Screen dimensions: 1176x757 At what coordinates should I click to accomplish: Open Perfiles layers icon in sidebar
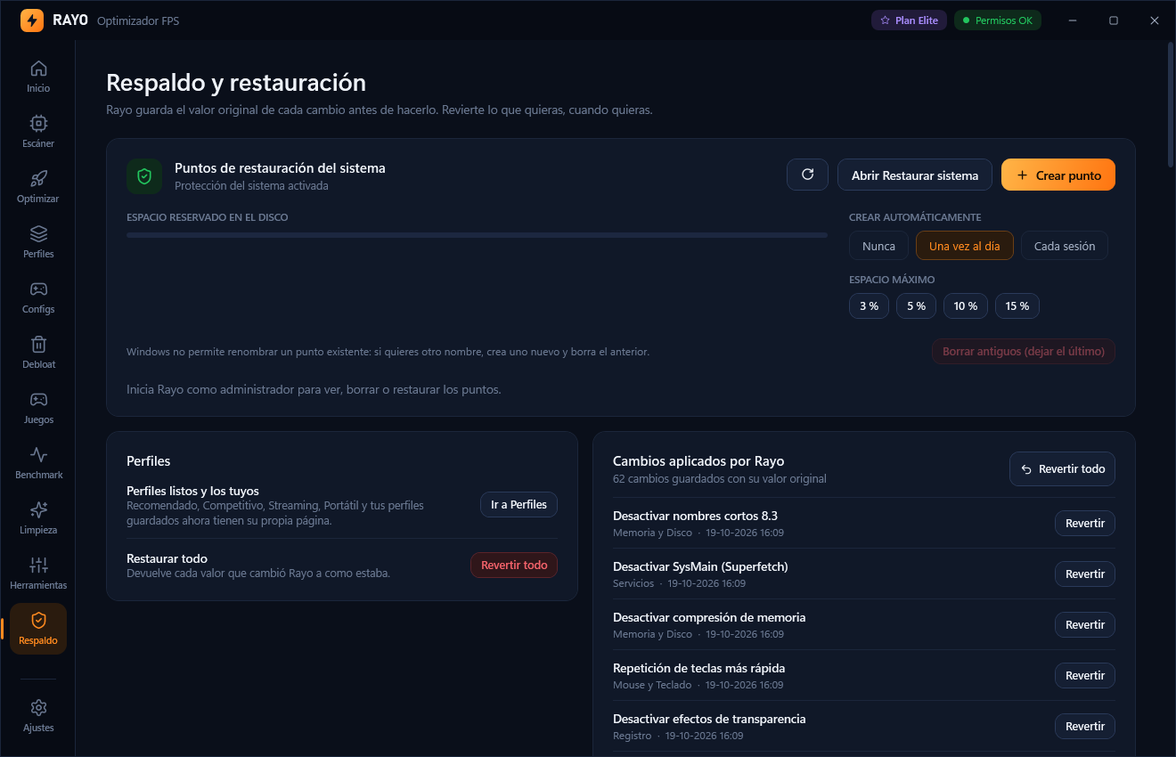pyautogui.click(x=38, y=234)
